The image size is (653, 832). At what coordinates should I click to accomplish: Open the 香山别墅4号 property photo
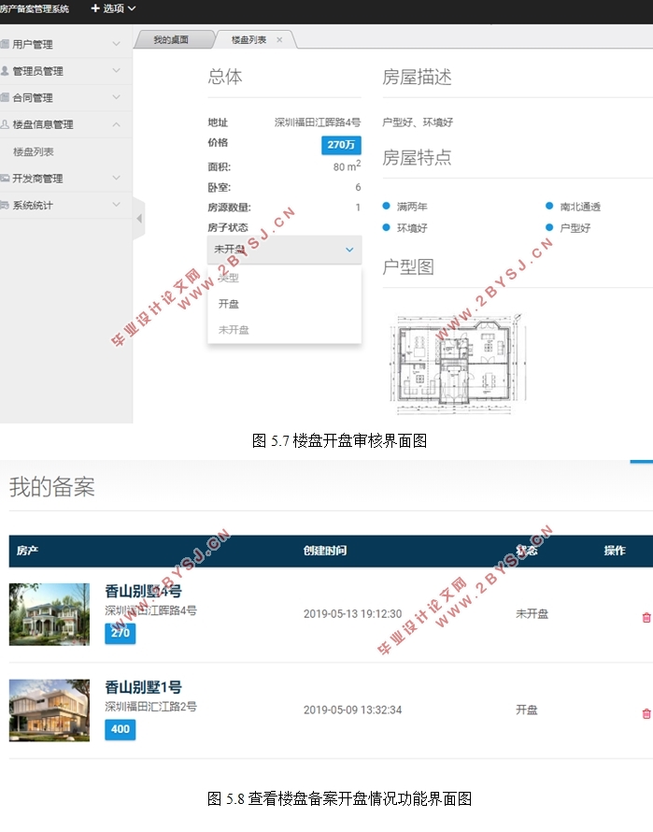tap(50, 614)
